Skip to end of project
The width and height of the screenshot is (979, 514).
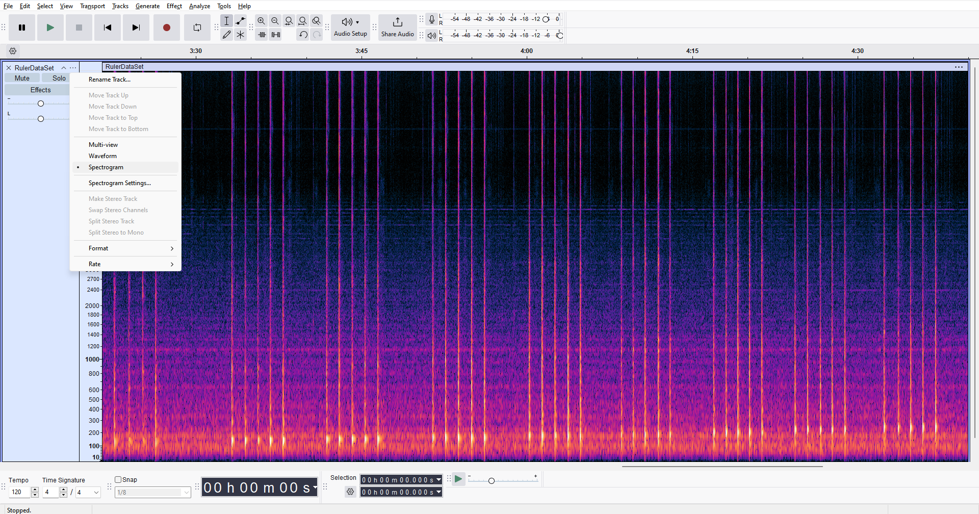point(136,28)
